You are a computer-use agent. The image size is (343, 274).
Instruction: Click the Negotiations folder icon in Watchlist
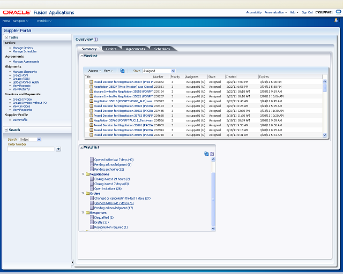tap(88, 174)
